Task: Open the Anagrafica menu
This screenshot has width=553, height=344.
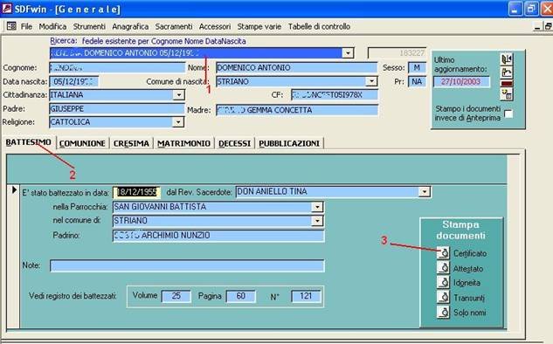Action: pyautogui.click(x=130, y=26)
